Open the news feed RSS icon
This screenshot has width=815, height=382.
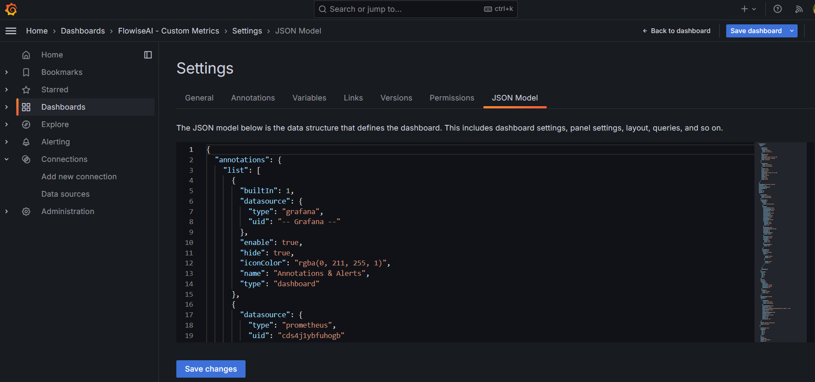[x=799, y=9]
